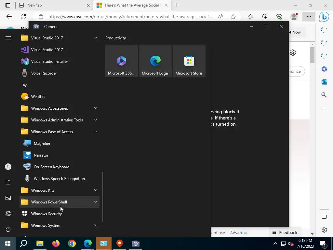
Task: Launch Windows Speech Recognition
Action: tap(60, 179)
